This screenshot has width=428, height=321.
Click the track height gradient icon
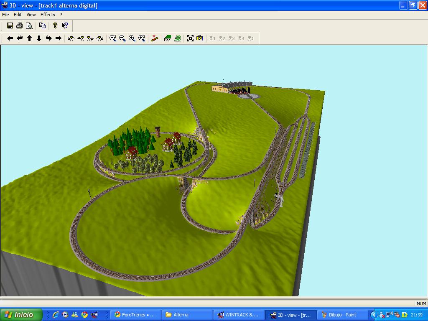tap(155, 38)
